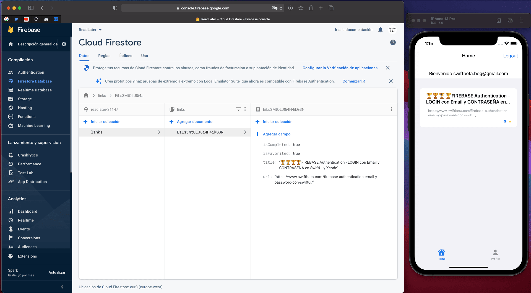Click Firestore breadcrumb home icon

point(86,95)
